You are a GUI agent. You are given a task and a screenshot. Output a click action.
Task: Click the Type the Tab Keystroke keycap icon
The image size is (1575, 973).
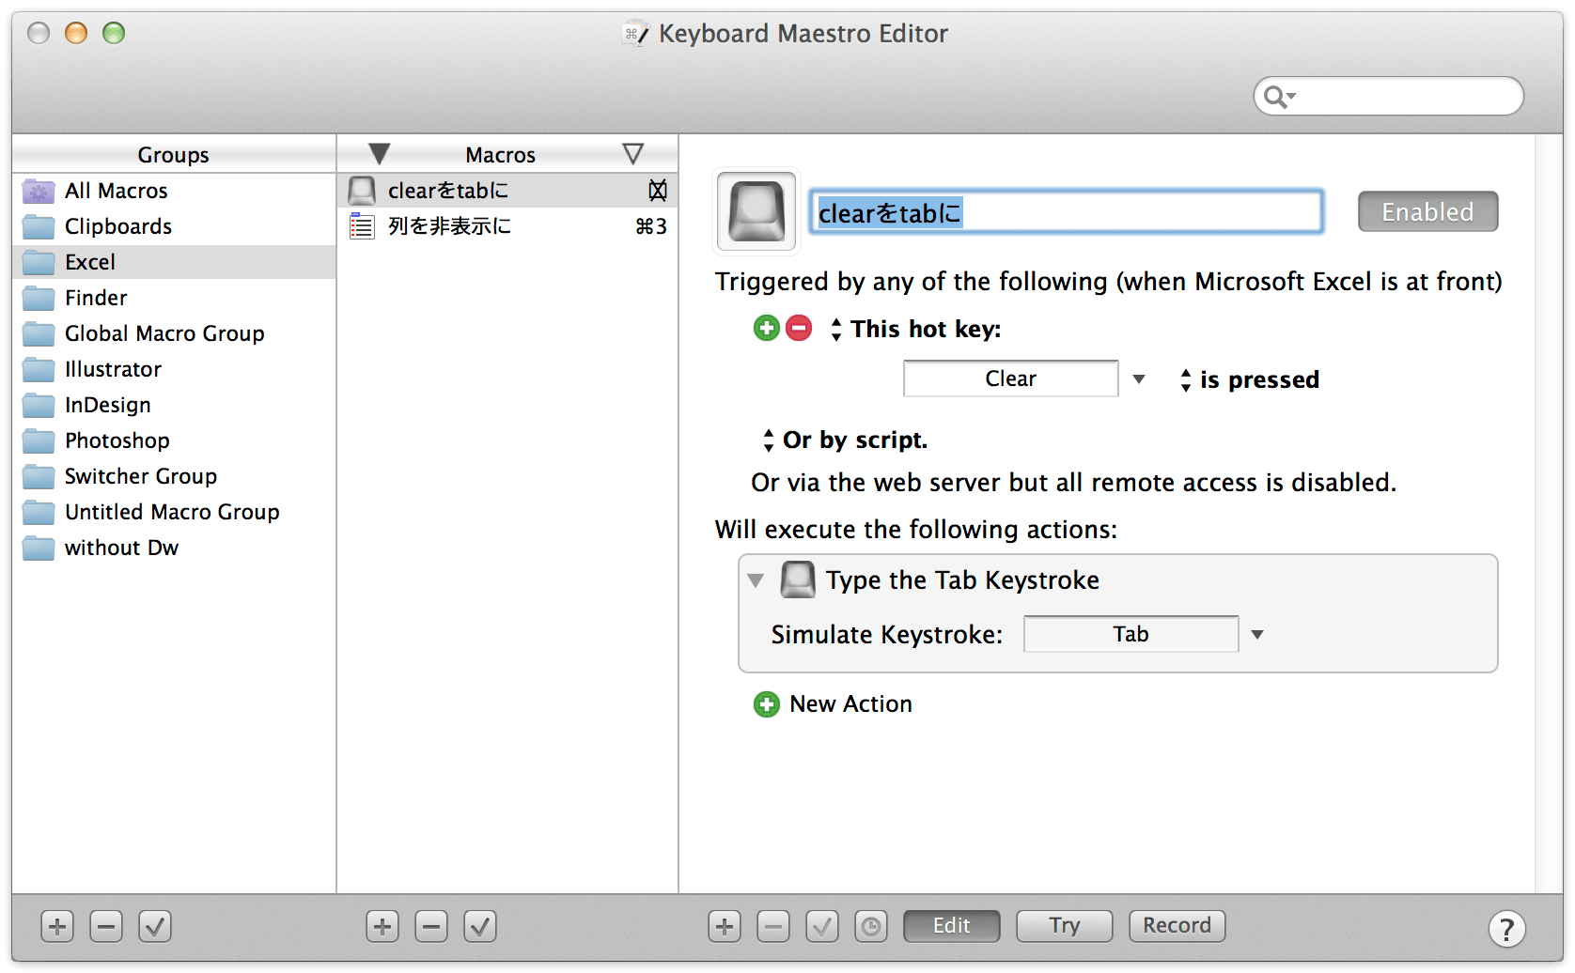click(x=798, y=579)
